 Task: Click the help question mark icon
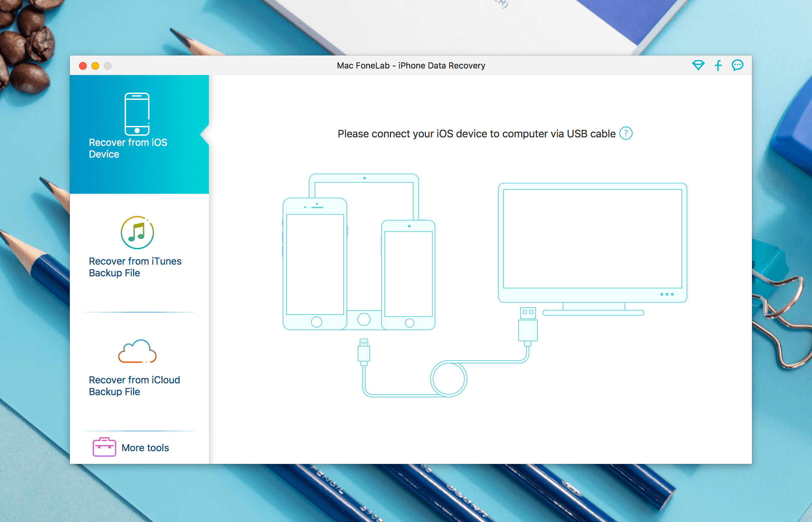[626, 133]
